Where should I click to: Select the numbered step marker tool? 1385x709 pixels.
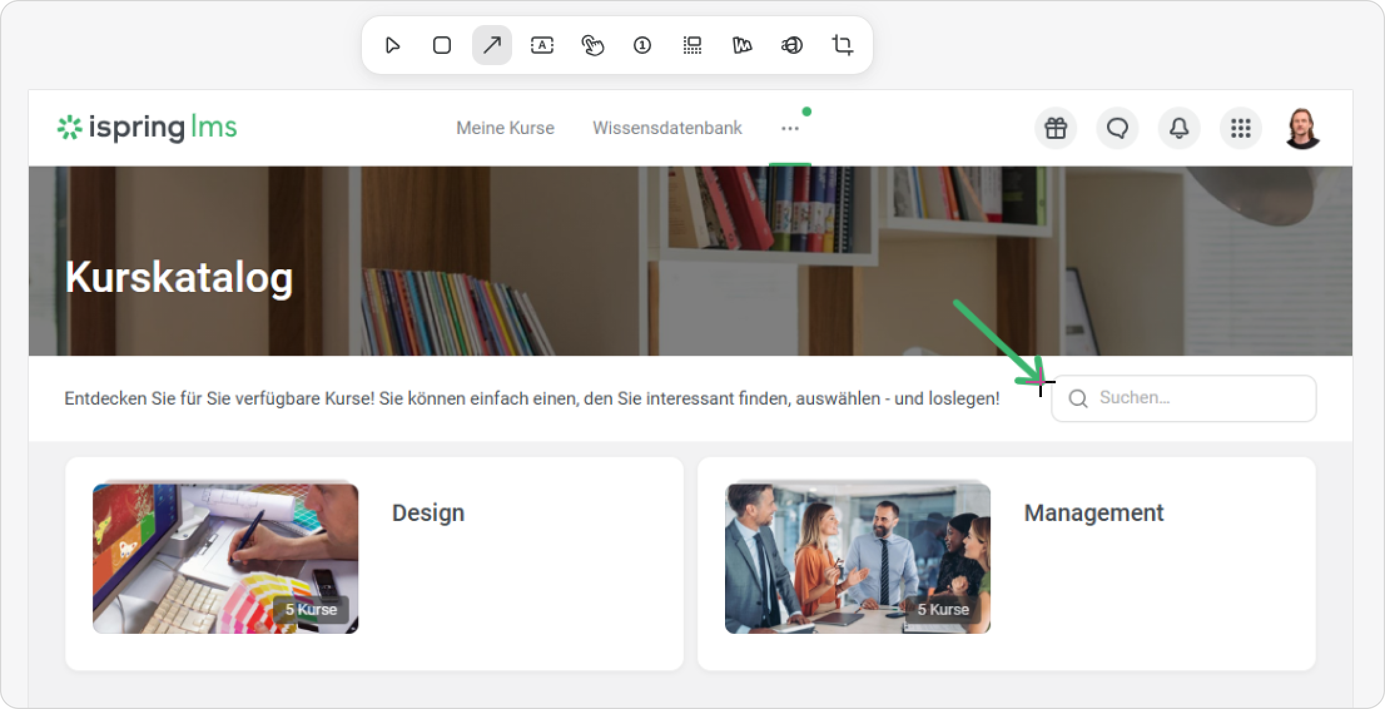coord(642,45)
